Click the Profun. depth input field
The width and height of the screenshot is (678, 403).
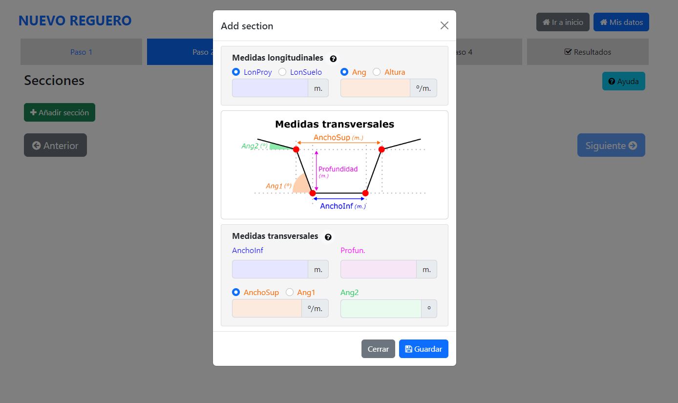pos(379,269)
